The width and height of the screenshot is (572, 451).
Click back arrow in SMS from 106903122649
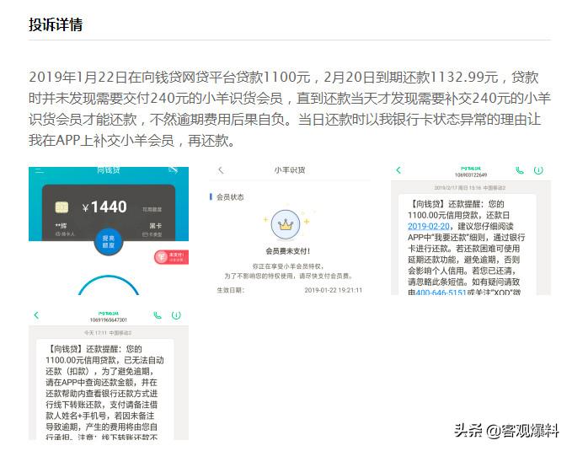coord(398,169)
